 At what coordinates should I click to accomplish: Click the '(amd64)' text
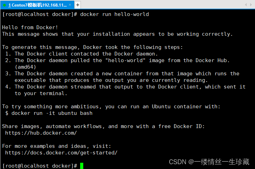pos(25,67)
